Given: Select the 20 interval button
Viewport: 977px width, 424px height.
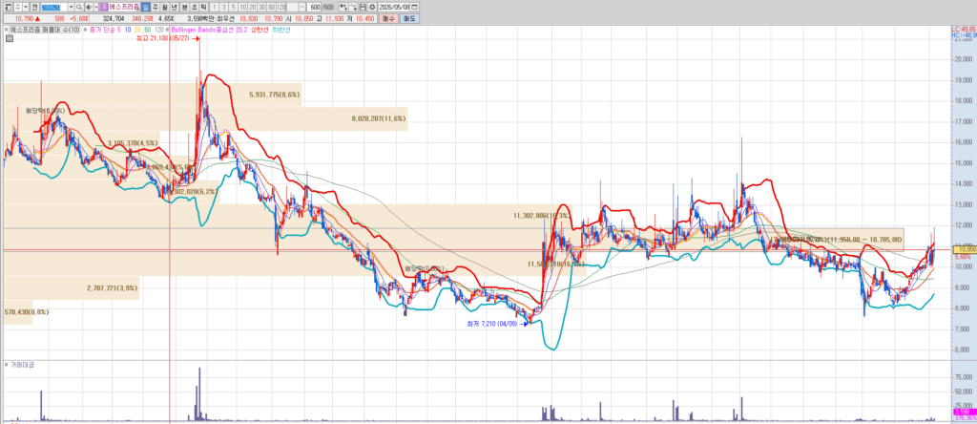Looking at the screenshot, I should click(252, 7).
